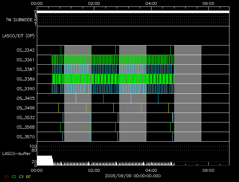
Task: Click the 04:00 tick on bottom axis
Action: [x=151, y=170]
